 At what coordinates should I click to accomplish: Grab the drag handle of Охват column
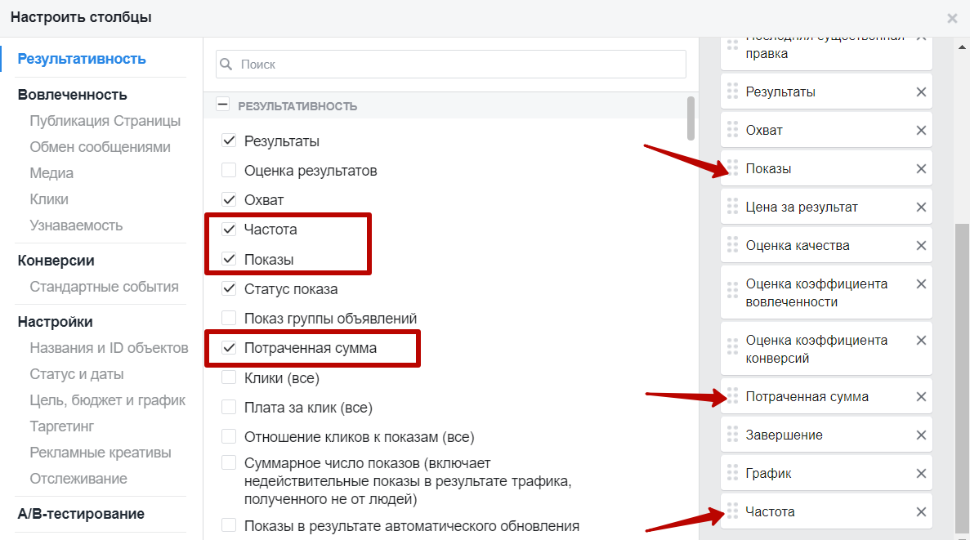tap(732, 130)
